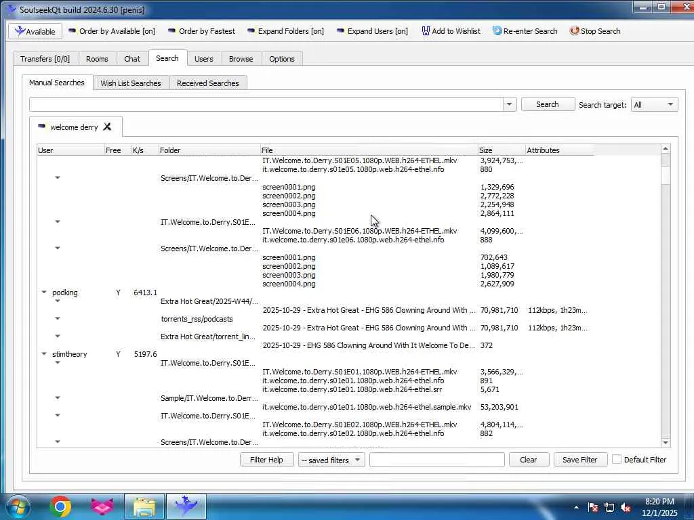
Task: Select the s01e01 .srr file
Action: pyautogui.click(x=352, y=389)
